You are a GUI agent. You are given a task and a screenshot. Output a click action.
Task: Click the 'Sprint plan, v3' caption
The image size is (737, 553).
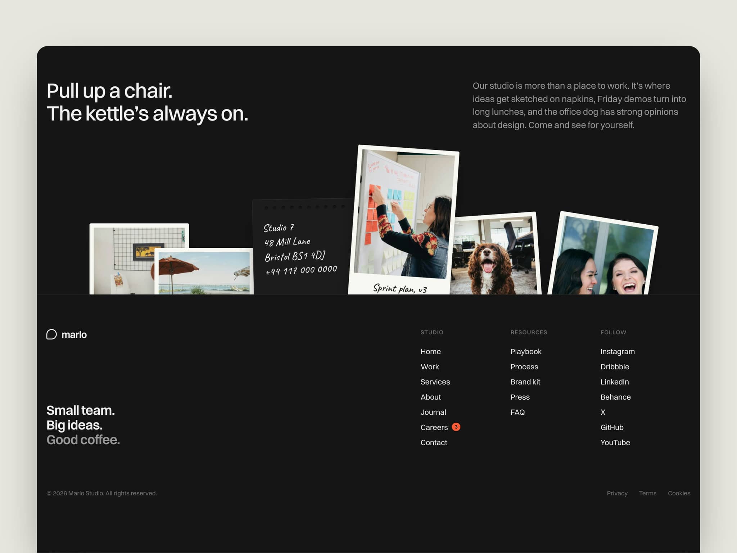[400, 288]
